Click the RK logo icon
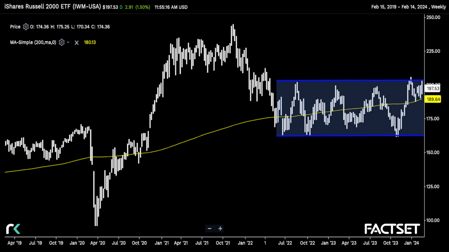The width and height of the screenshot is (449, 252). click(x=13, y=229)
